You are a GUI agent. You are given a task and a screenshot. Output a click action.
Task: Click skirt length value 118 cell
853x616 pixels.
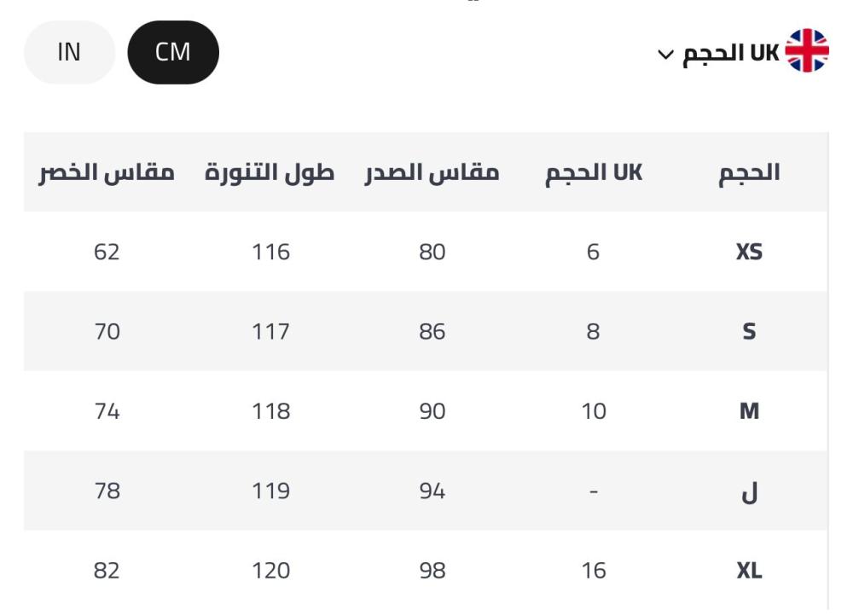pyautogui.click(x=270, y=412)
